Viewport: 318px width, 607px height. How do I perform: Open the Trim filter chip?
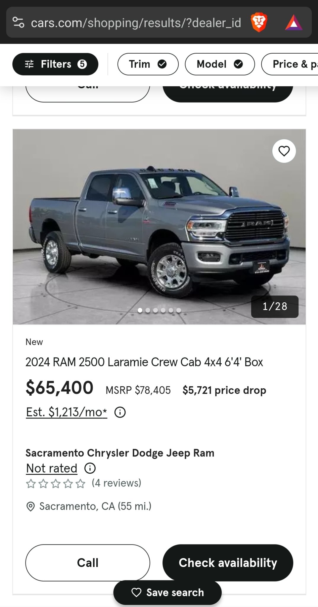click(x=148, y=64)
